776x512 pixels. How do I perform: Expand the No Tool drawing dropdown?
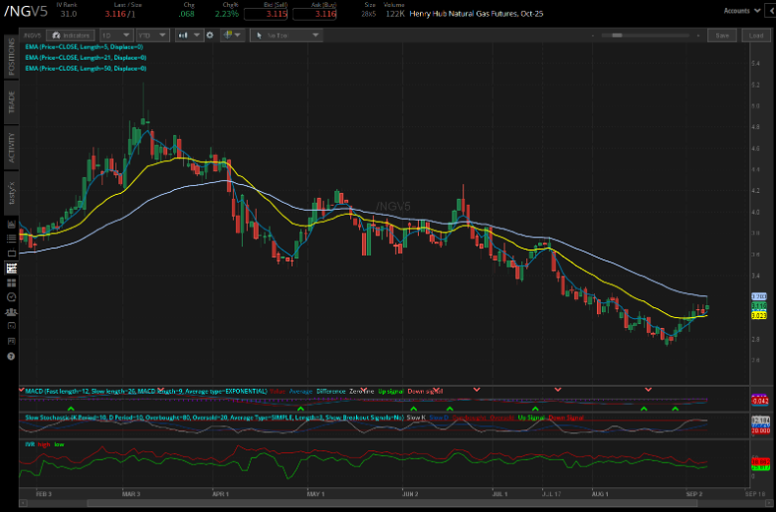tap(287, 35)
